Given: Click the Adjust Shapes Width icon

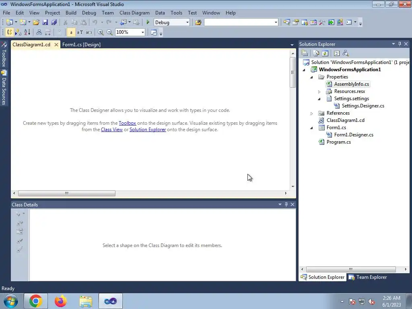Looking at the screenshot, I should pos(48,32).
